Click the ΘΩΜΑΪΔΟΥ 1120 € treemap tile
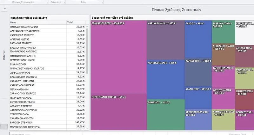 (166, 114)
